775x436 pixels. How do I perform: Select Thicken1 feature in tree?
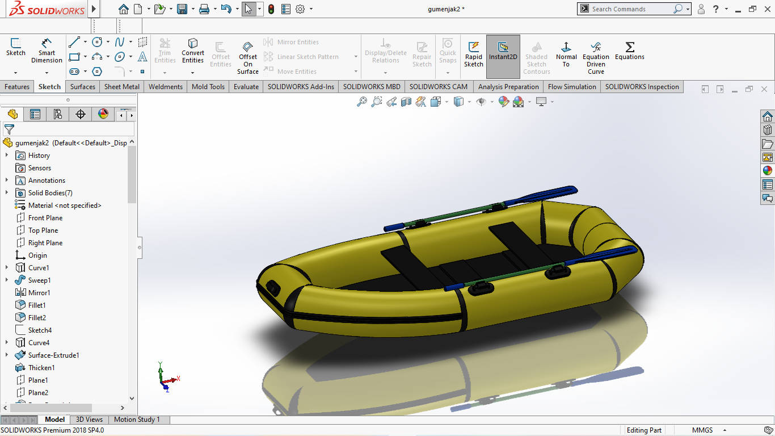[41, 367]
